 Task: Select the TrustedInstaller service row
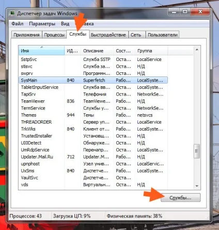pos(93,136)
